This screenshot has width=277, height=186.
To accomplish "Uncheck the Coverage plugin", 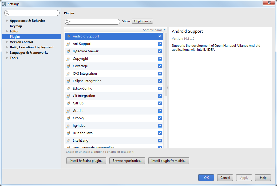I will coord(160,66).
